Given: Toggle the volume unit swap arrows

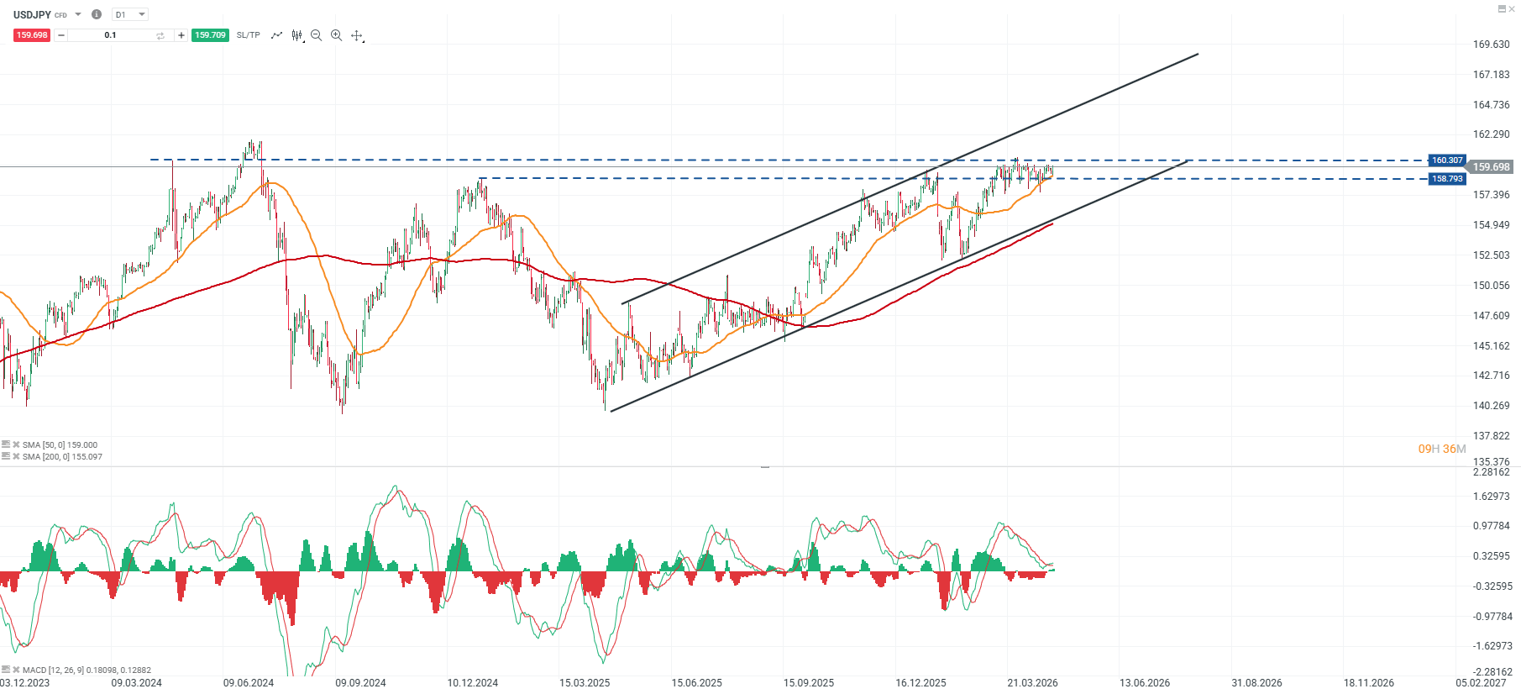Looking at the screenshot, I should [x=160, y=35].
